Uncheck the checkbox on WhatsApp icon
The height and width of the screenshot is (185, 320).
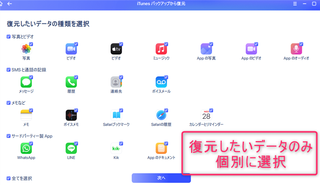pyautogui.click(x=31, y=143)
